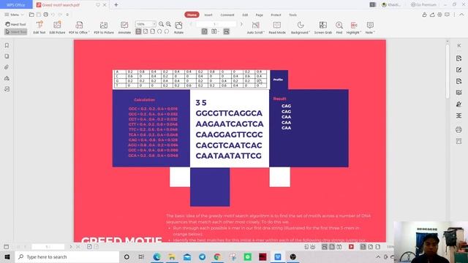Image resolution: width=468 pixels, height=263 pixels.
Task: Click the zoom in magnifier icon
Action: pos(168,24)
